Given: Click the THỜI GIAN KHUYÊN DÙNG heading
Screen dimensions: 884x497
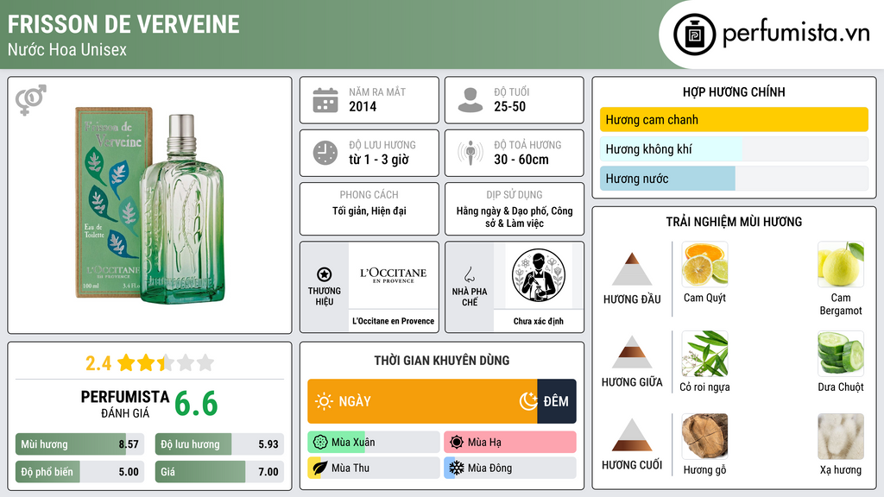Looking at the screenshot, I should 442,360.
